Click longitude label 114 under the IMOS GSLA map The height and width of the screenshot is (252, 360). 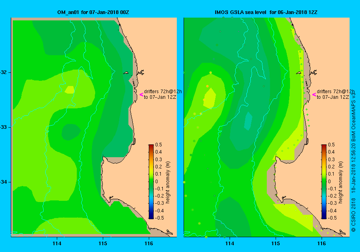point(230,244)
